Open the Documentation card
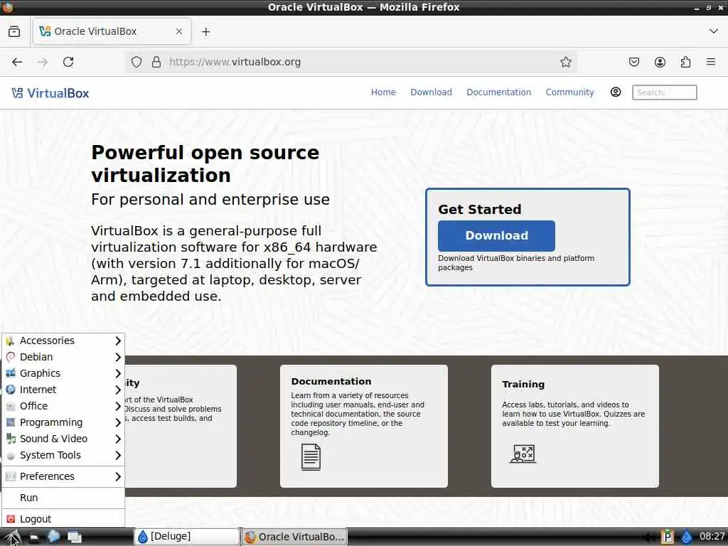728x546 pixels. pyautogui.click(x=363, y=427)
